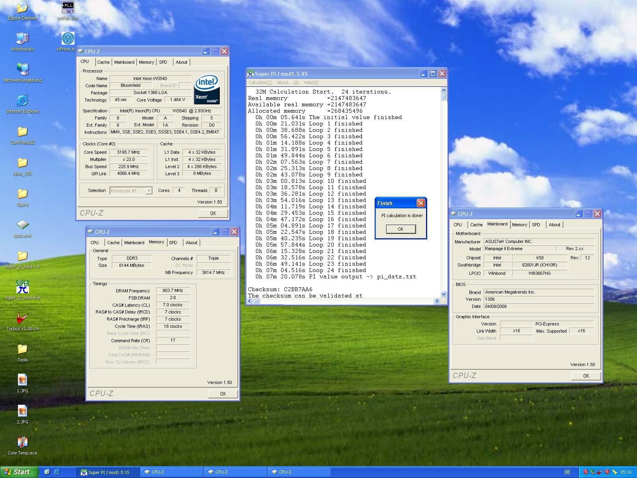Click the Super PI vertical scrollbar up arrow

click(444, 90)
